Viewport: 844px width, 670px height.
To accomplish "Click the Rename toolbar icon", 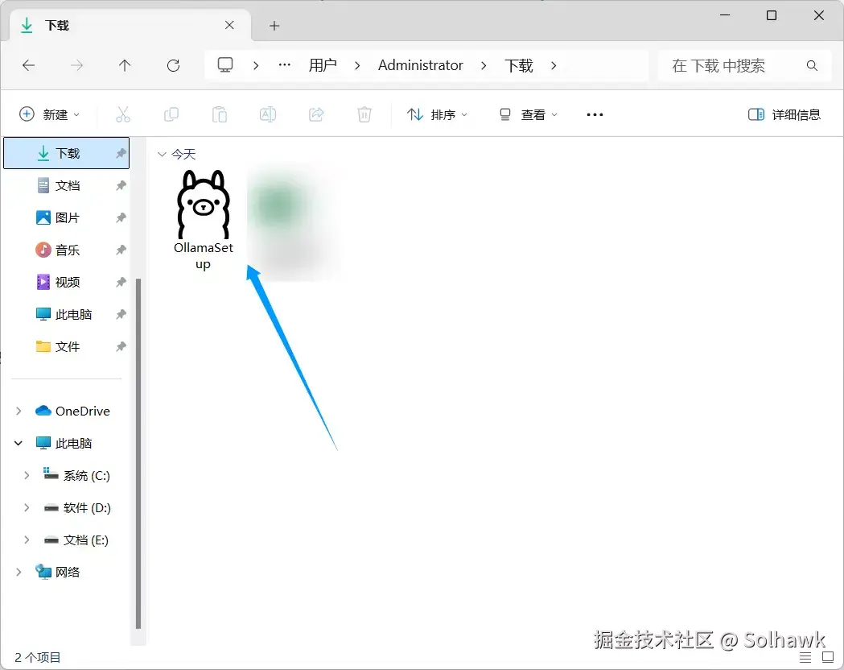I will [267, 114].
